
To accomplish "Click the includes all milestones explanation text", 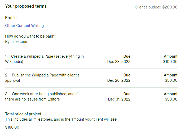I will pos(61,119).
